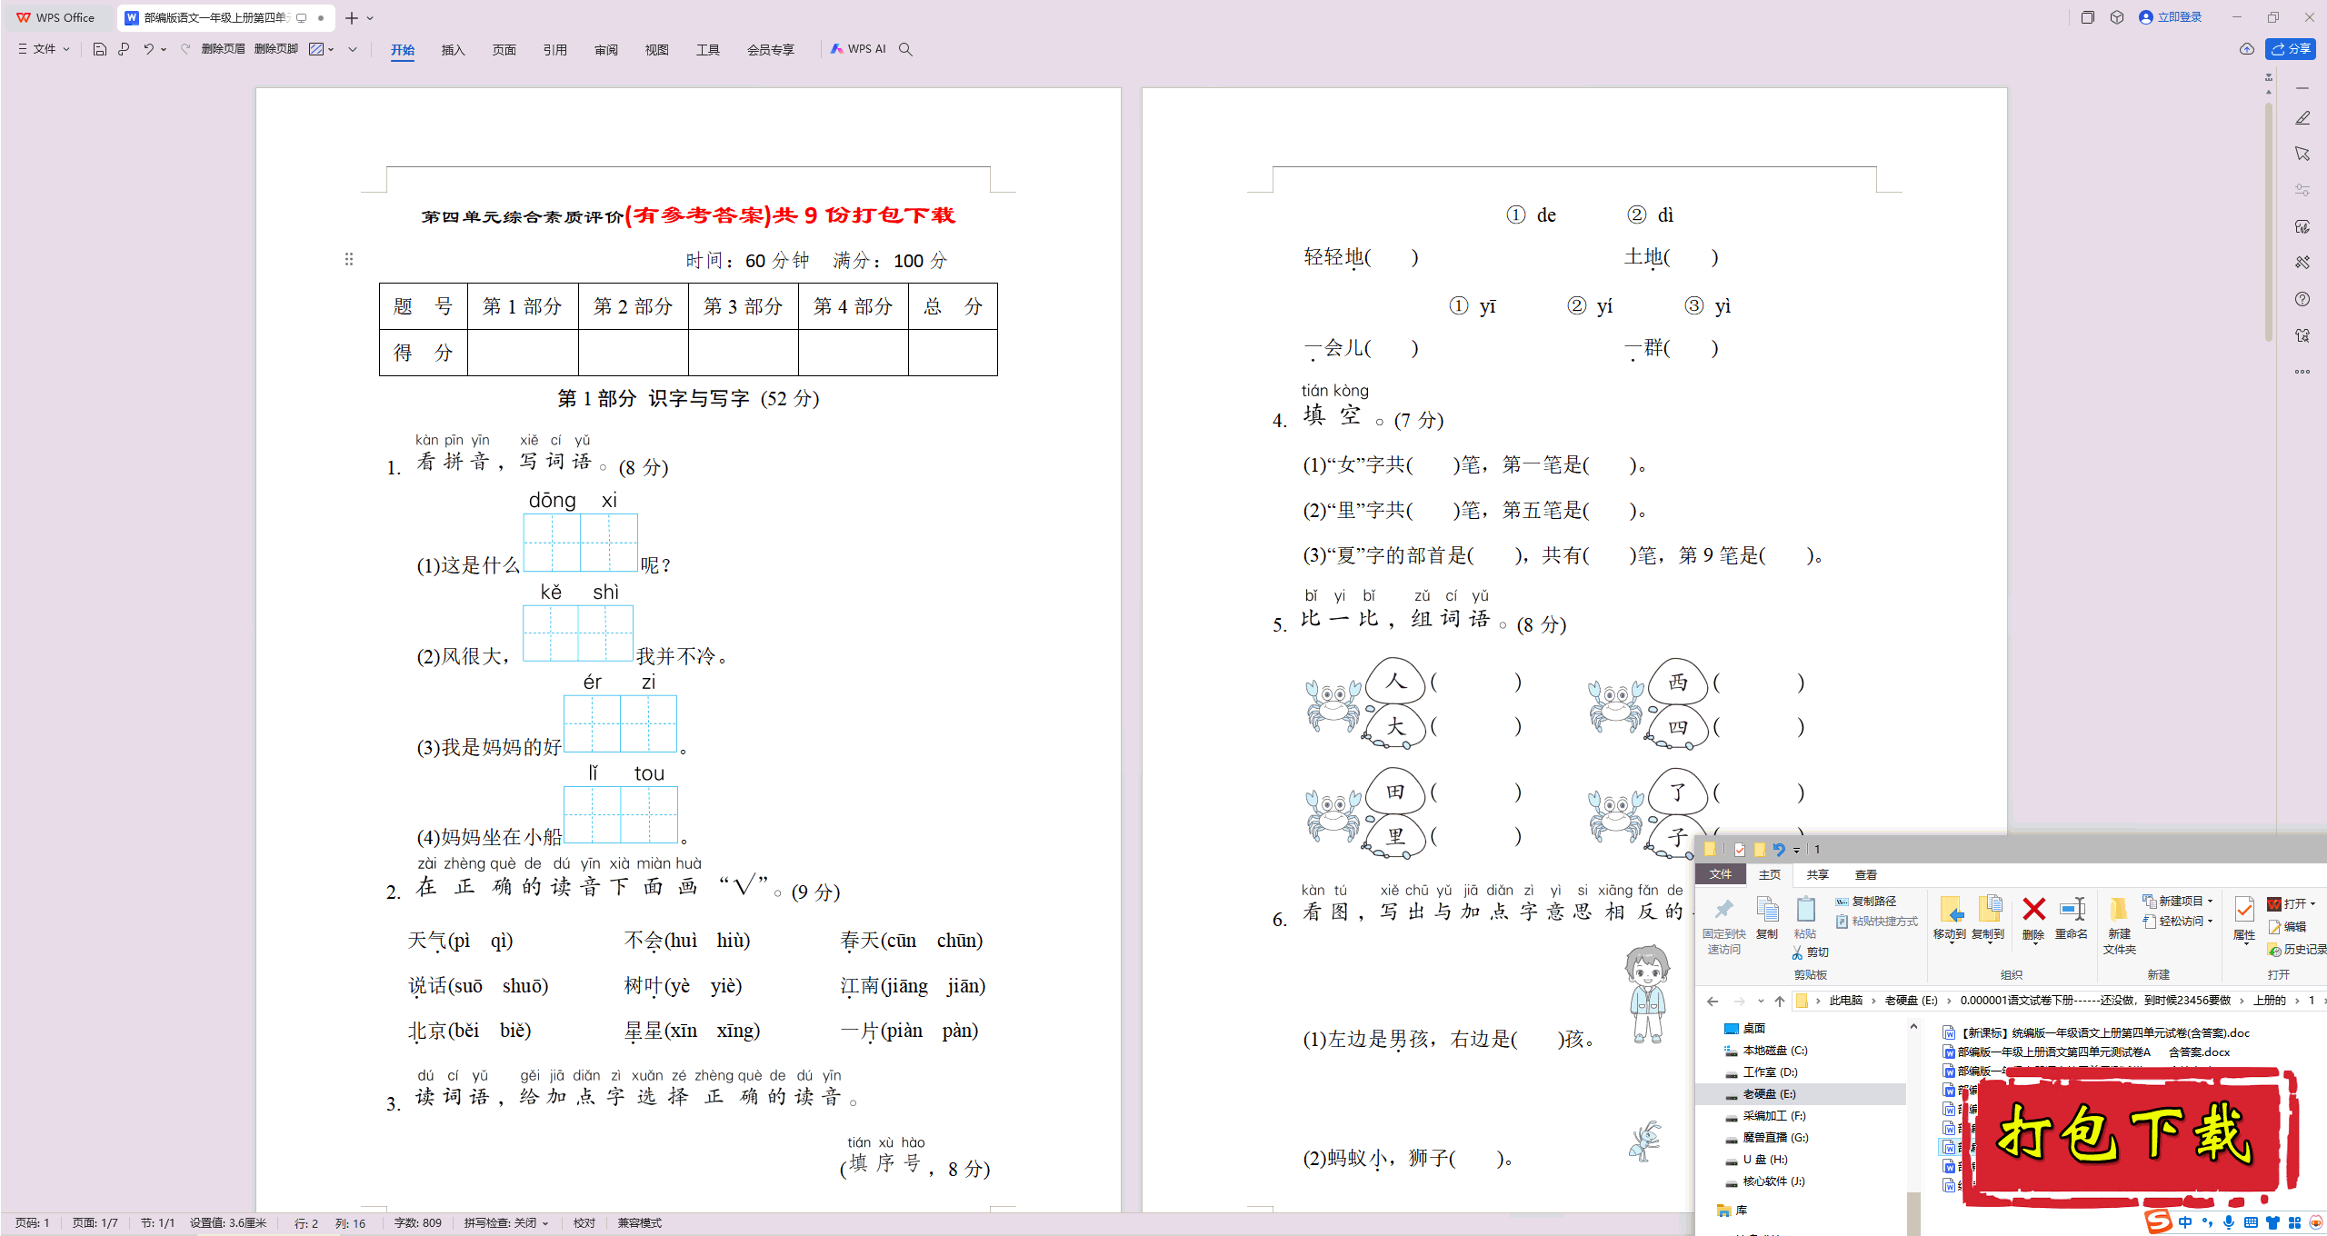Click the red X Delete icon in Explorer
This screenshot has height=1236, width=2327.
point(2034,910)
